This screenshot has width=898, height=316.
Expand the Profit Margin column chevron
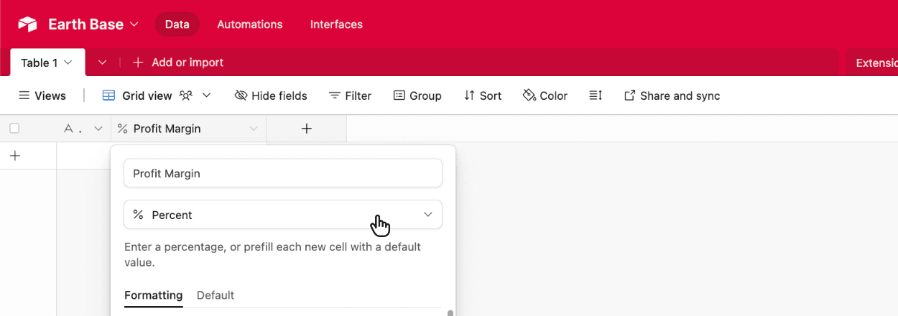(253, 129)
